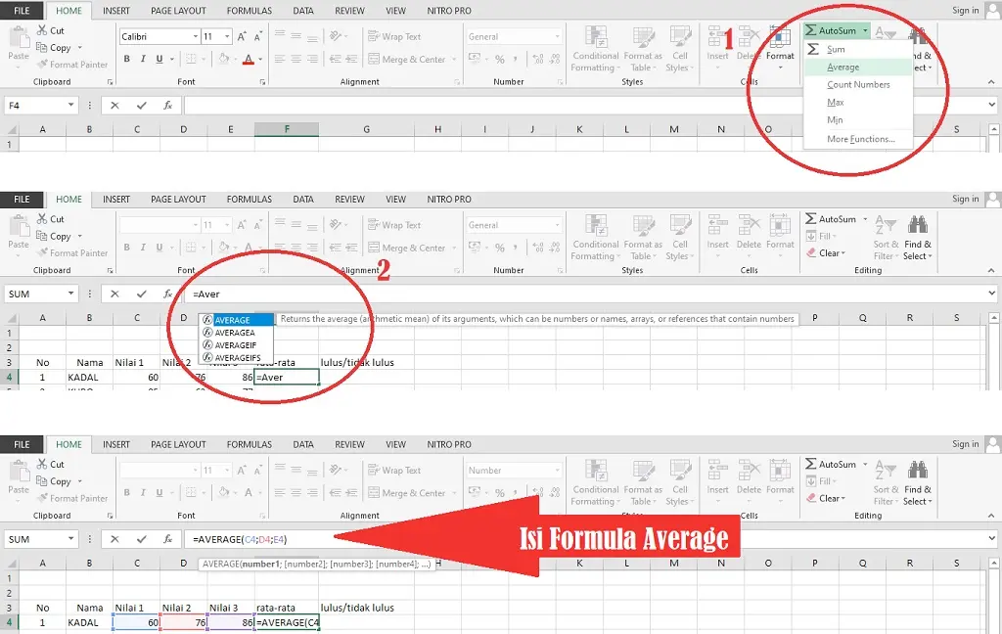Switch to the FORMULAS tab in the top window
The height and width of the screenshot is (634, 1002).
coord(250,10)
